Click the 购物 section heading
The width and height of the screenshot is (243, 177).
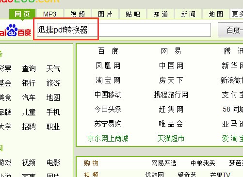(91, 163)
